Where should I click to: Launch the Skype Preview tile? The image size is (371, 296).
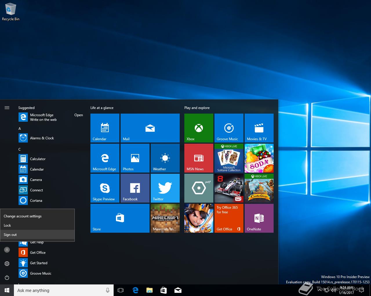coord(105,188)
